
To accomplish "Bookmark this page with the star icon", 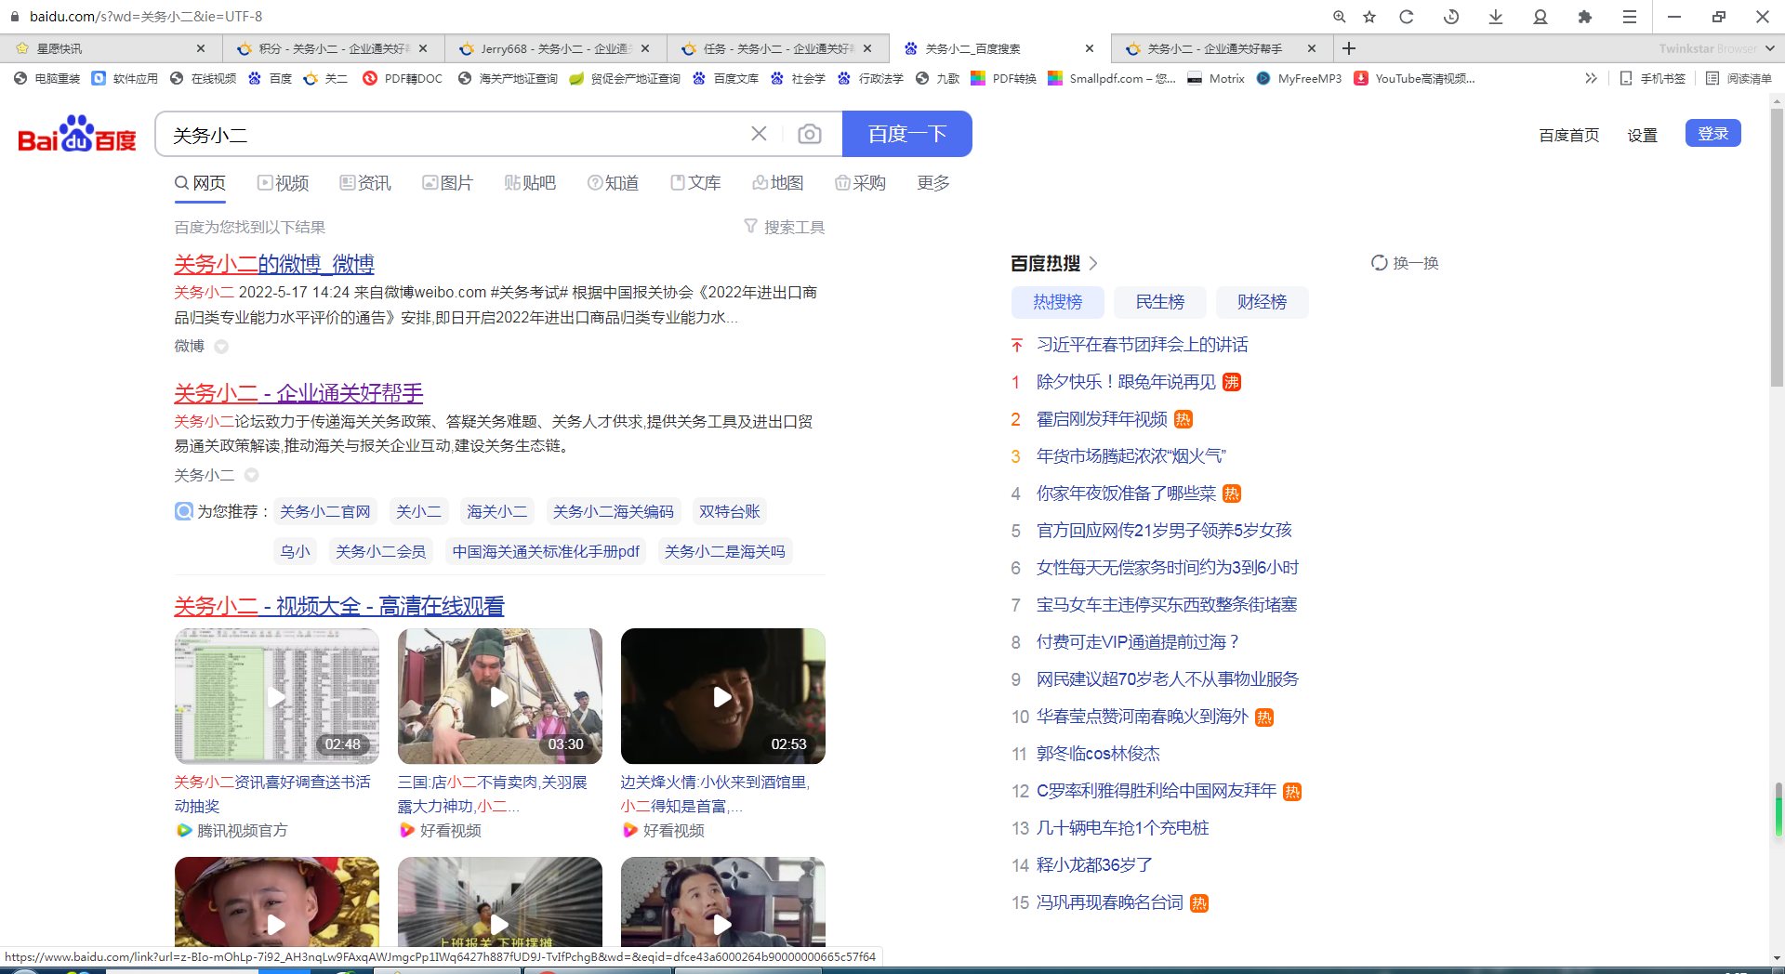I will 1369,17.
